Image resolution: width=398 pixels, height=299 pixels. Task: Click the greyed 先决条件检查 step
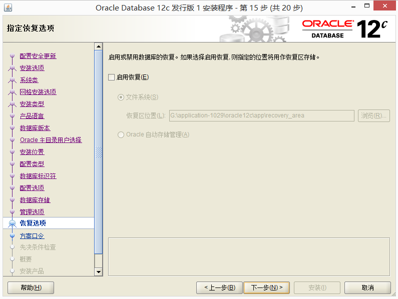click(x=38, y=247)
